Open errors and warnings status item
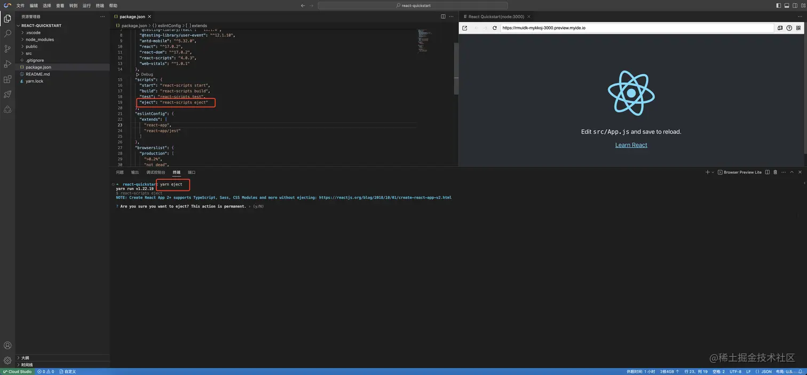The width and height of the screenshot is (807, 375). [45, 371]
